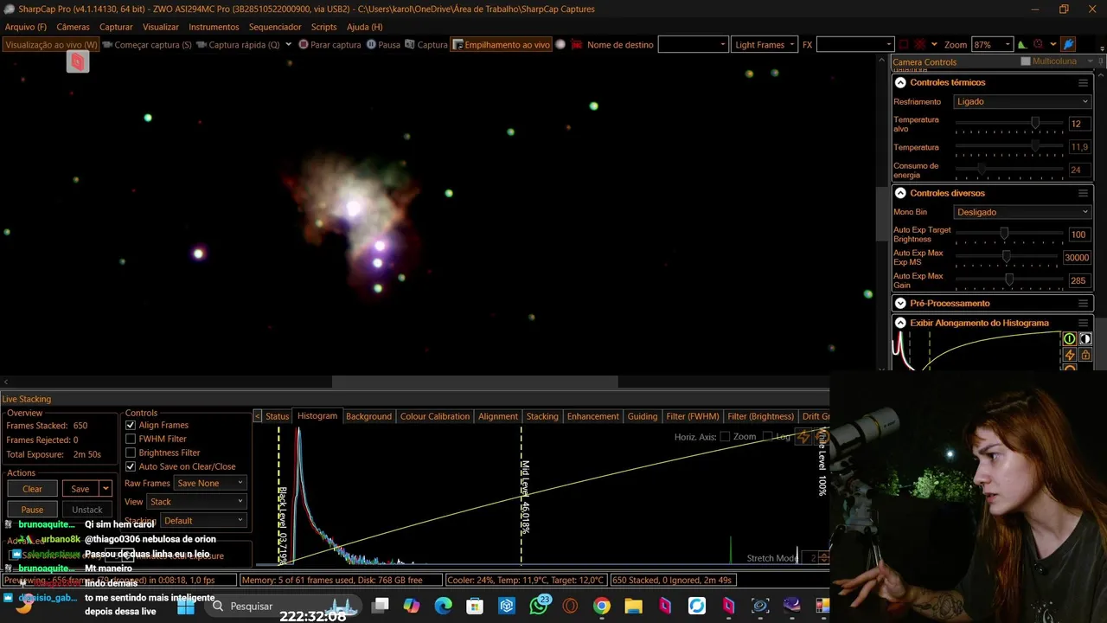Click the Windows Start button
Viewport: 1107px width, 623px height.
point(186,606)
